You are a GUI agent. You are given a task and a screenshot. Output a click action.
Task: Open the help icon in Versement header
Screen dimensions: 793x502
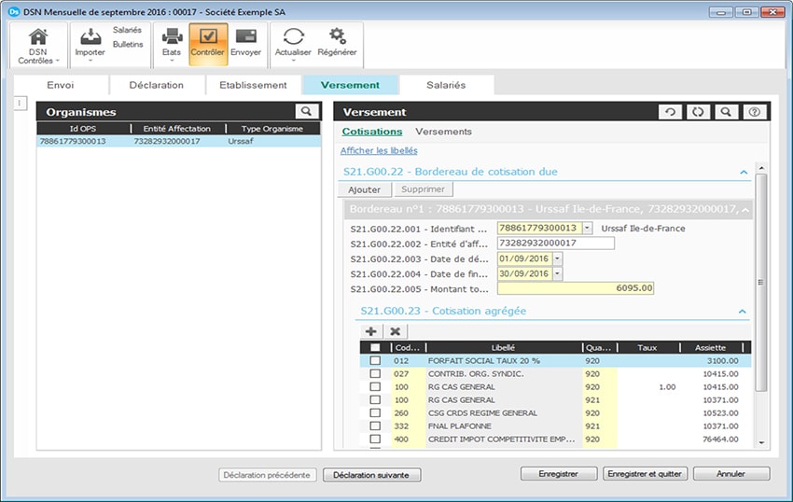pyautogui.click(x=754, y=112)
